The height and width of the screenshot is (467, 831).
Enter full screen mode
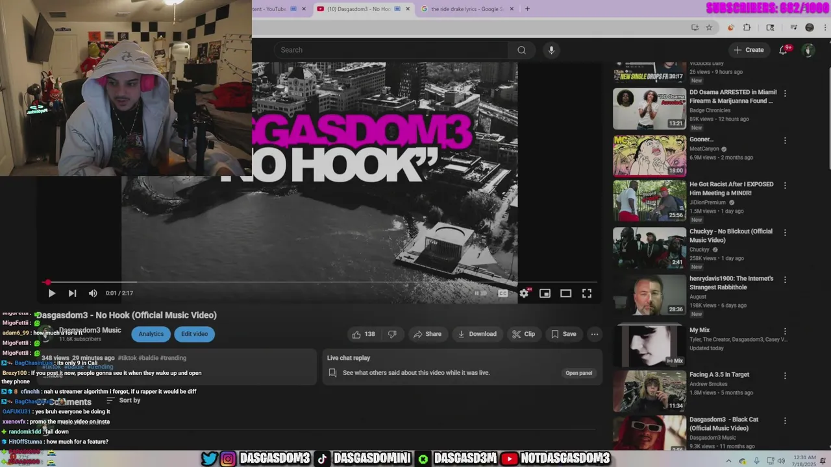coord(587,293)
